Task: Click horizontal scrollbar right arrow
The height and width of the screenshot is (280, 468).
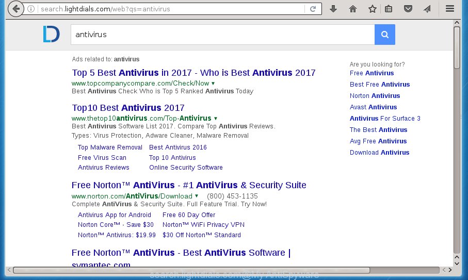Action: pos(450,270)
